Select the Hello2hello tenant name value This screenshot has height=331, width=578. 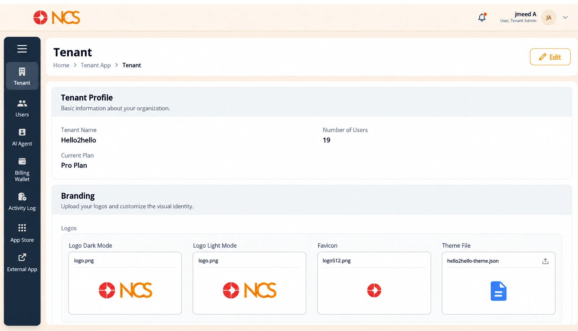(x=79, y=140)
